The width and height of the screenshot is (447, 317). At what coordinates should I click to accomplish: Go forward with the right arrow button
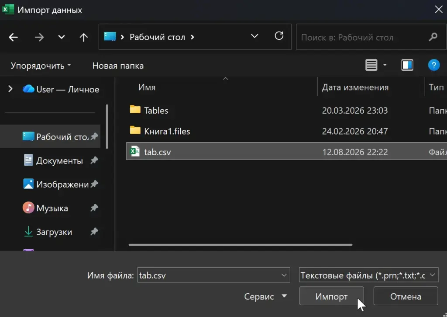39,37
